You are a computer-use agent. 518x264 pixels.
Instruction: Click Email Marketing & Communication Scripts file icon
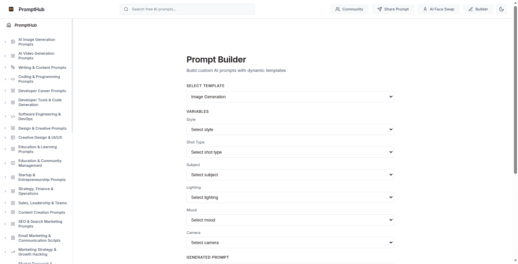click(x=13, y=238)
